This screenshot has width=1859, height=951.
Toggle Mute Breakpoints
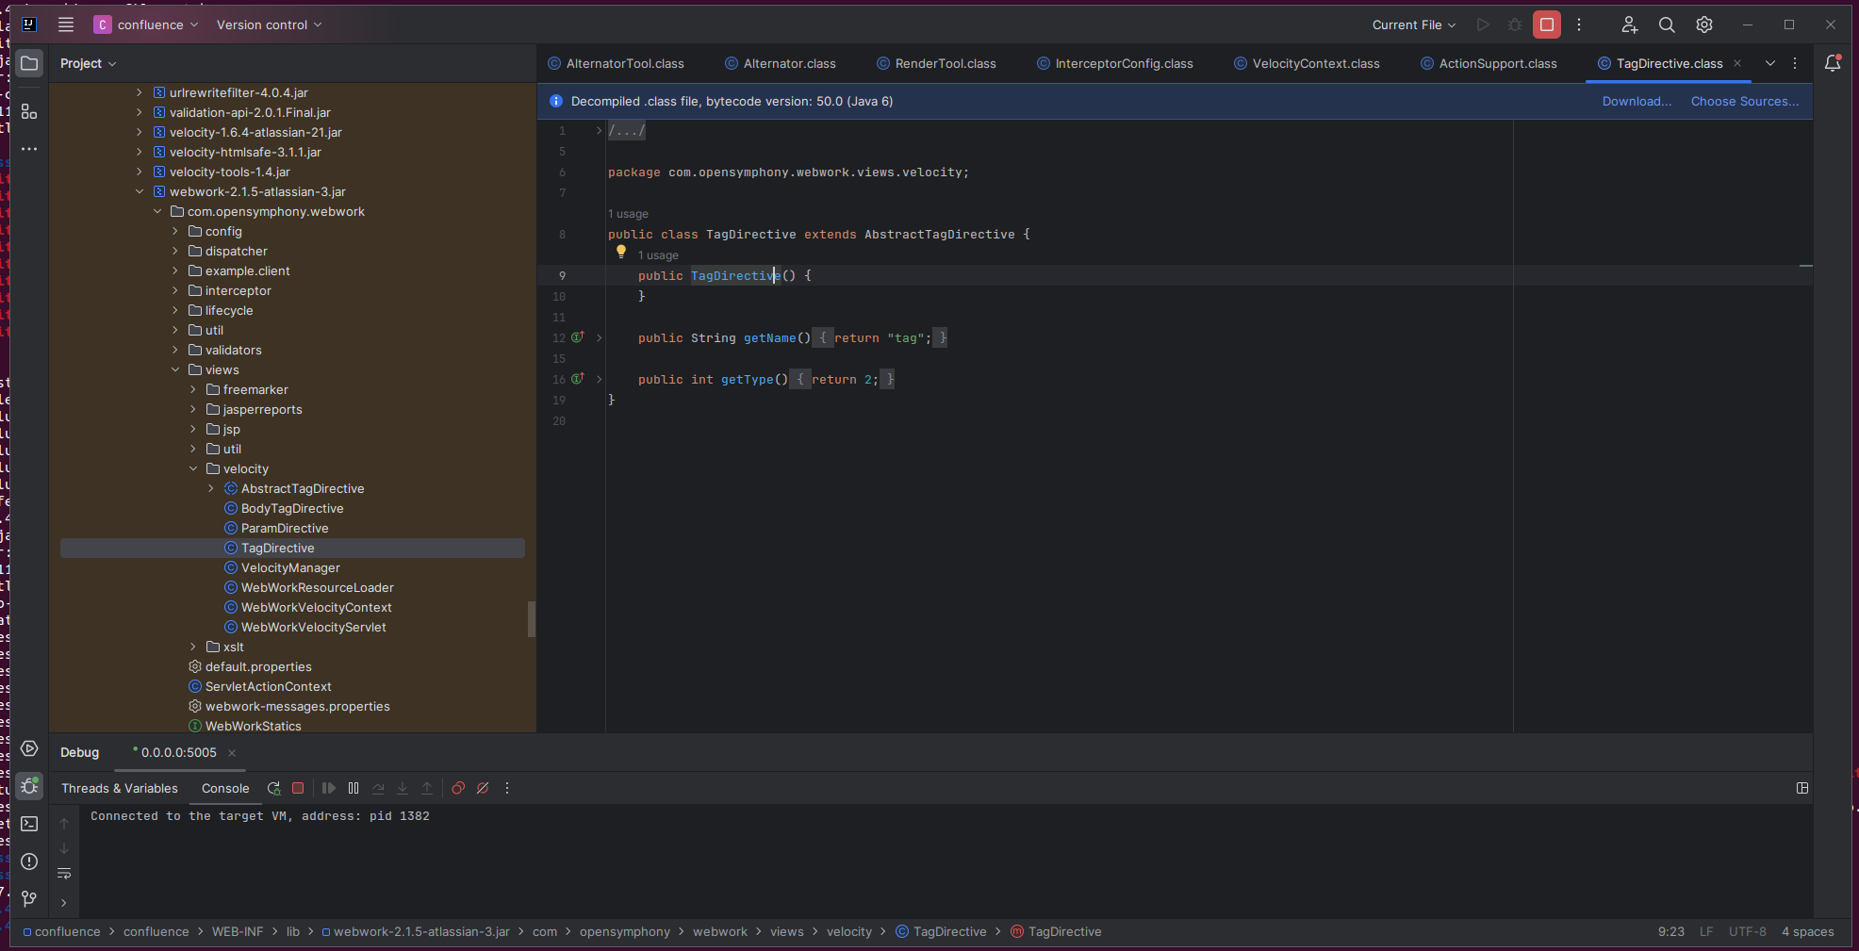click(483, 788)
